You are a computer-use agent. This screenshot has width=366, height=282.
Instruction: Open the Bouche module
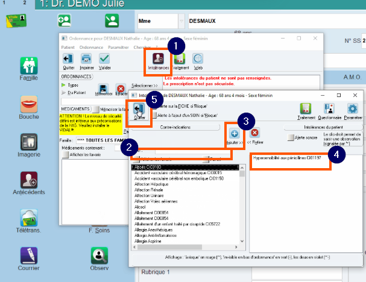[x=29, y=107]
